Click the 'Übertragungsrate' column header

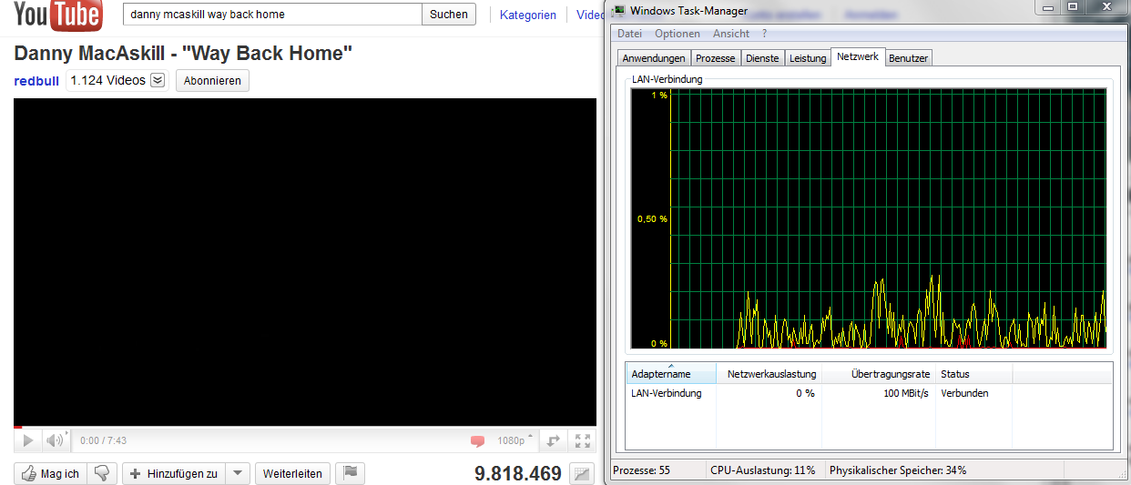tap(879, 374)
